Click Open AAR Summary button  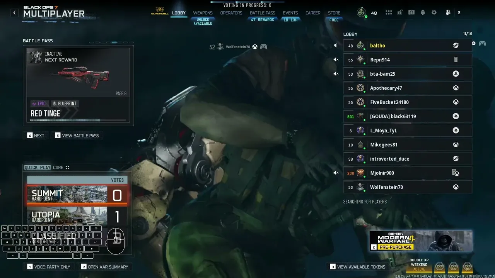[x=105, y=267]
